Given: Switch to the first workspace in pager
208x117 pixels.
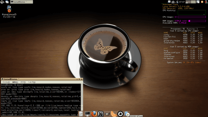Looking at the screenshot, I should tap(188, 2).
